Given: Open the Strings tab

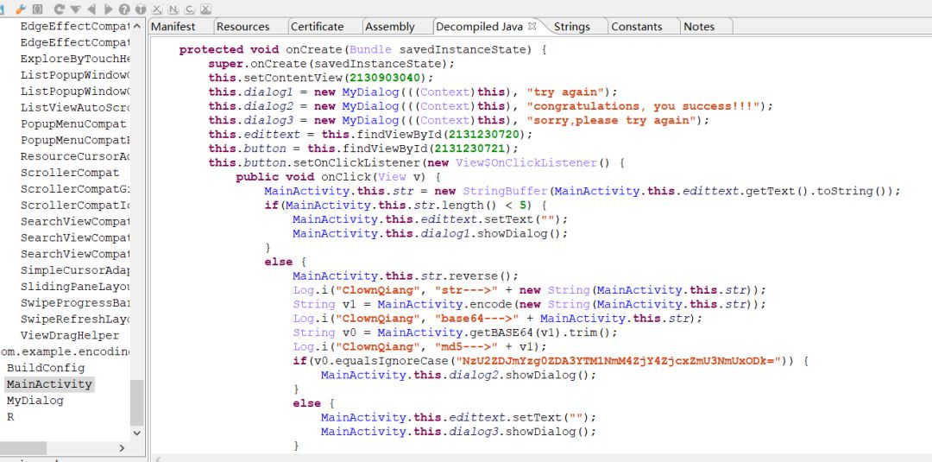Looking at the screenshot, I should tap(572, 26).
